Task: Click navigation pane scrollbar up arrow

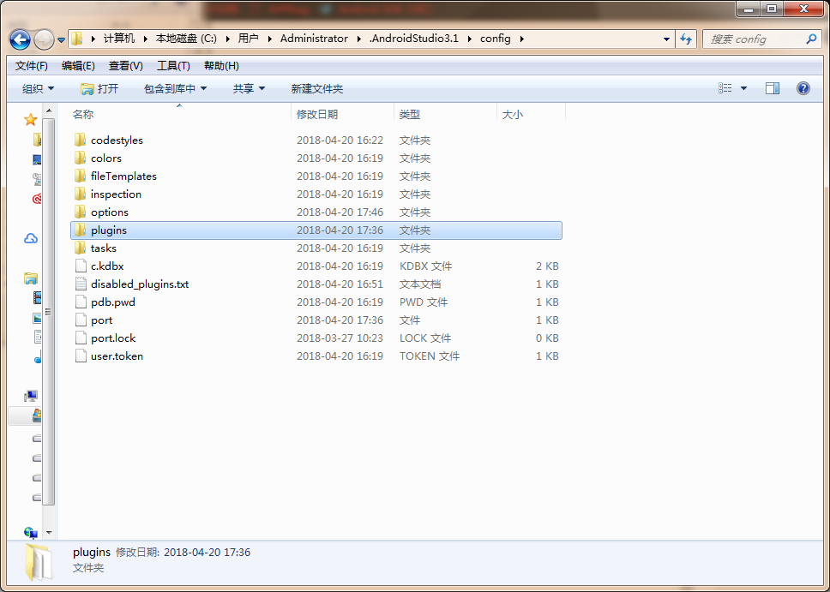Action: pos(49,111)
